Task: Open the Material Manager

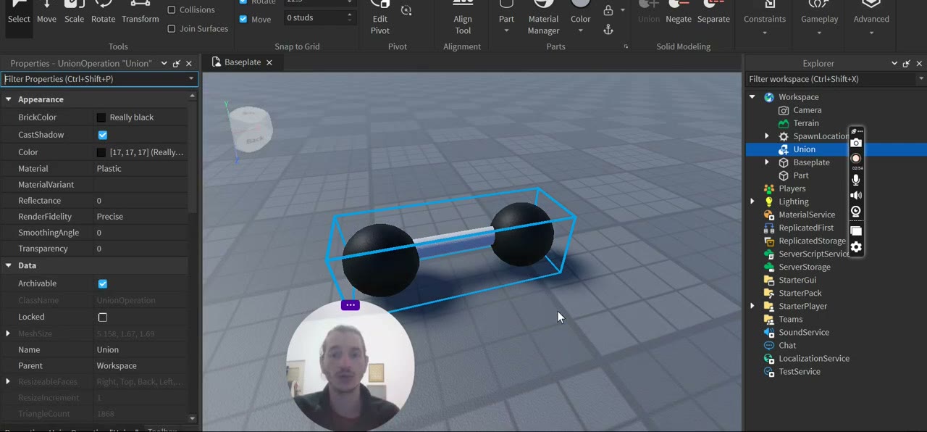Action: [x=543, y=17]
